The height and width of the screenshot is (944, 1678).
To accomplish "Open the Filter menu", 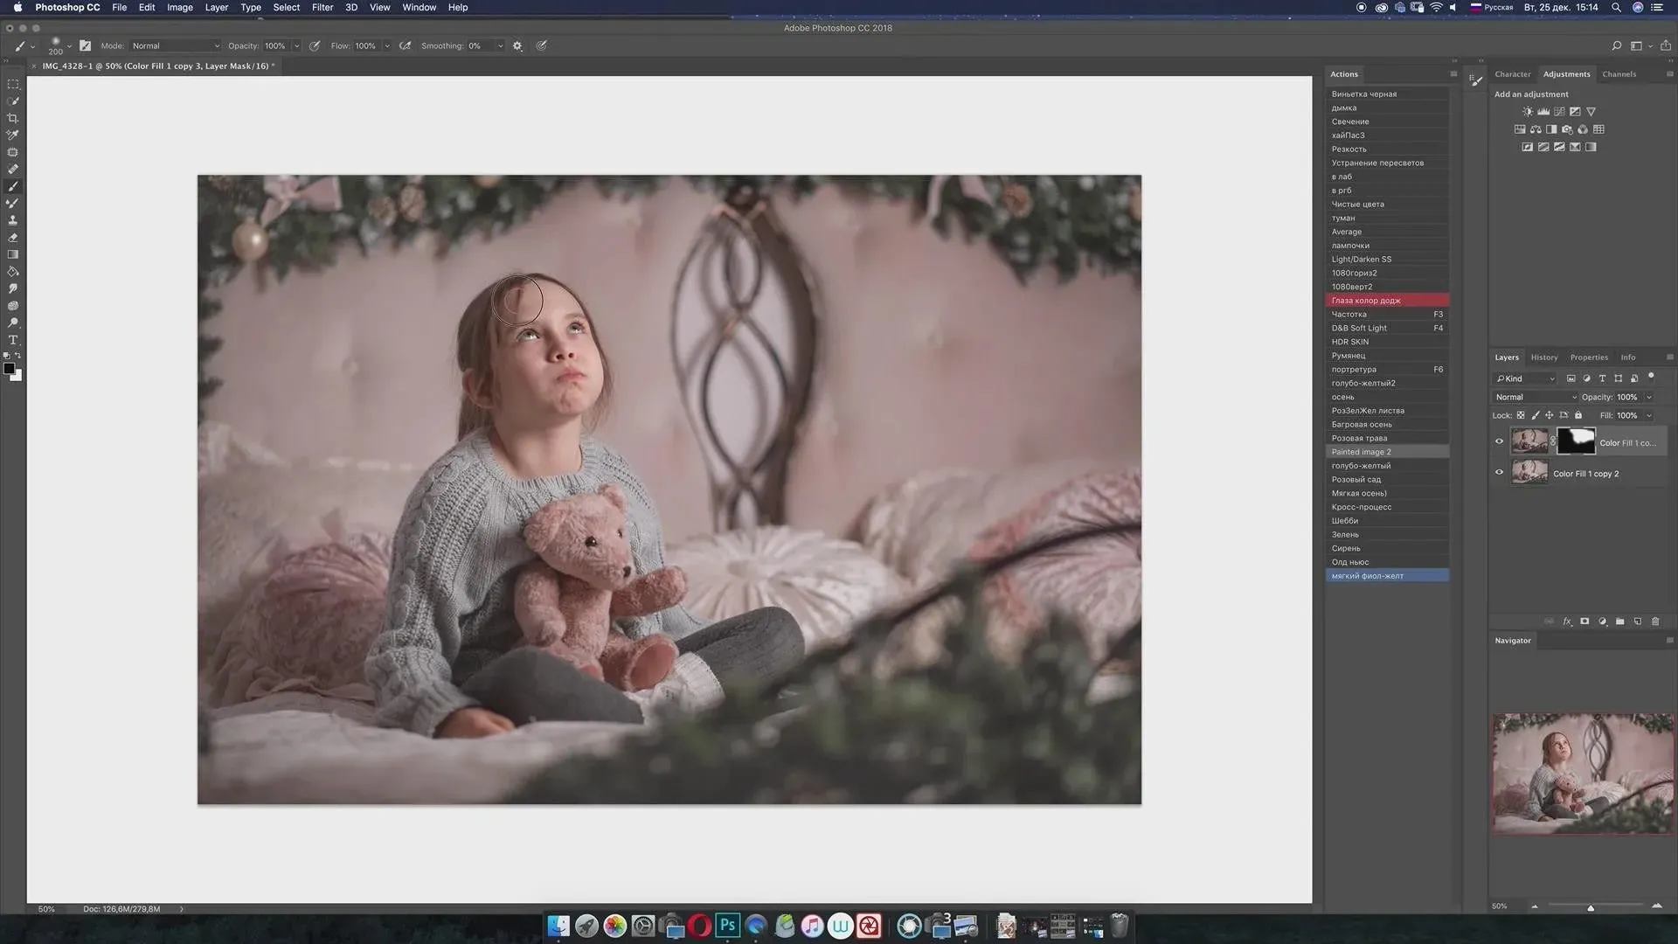I will pos(322,7).
